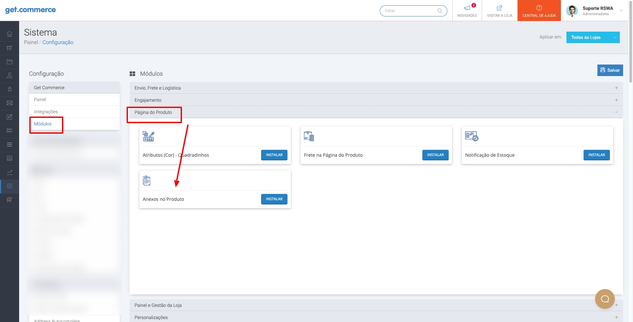Click the image gallery icon in sidebar
633x322 pixels.
[x=10, y=158]
